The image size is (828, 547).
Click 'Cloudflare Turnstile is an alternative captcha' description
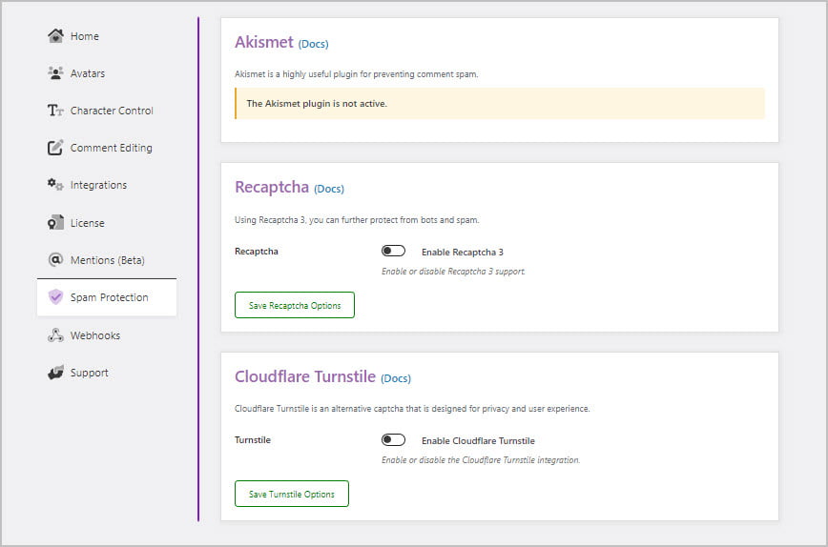click(x=412, y=408)
